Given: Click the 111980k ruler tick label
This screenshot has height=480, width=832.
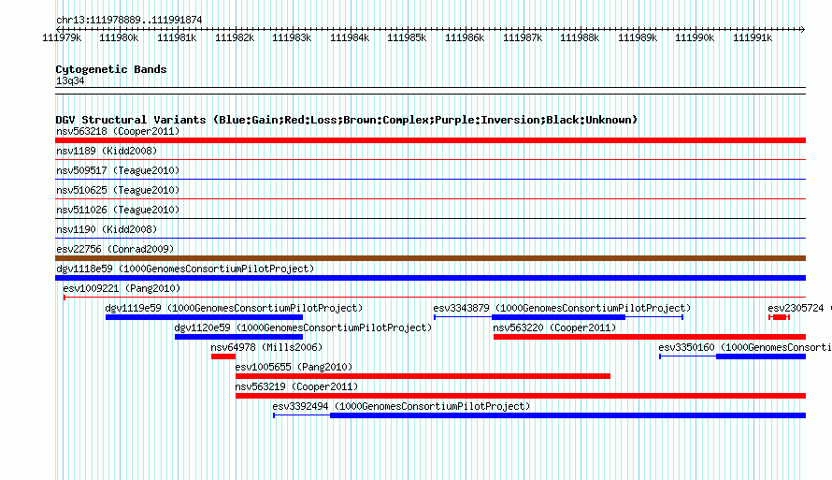Looking at the screenshot, I should coord(119,37).
